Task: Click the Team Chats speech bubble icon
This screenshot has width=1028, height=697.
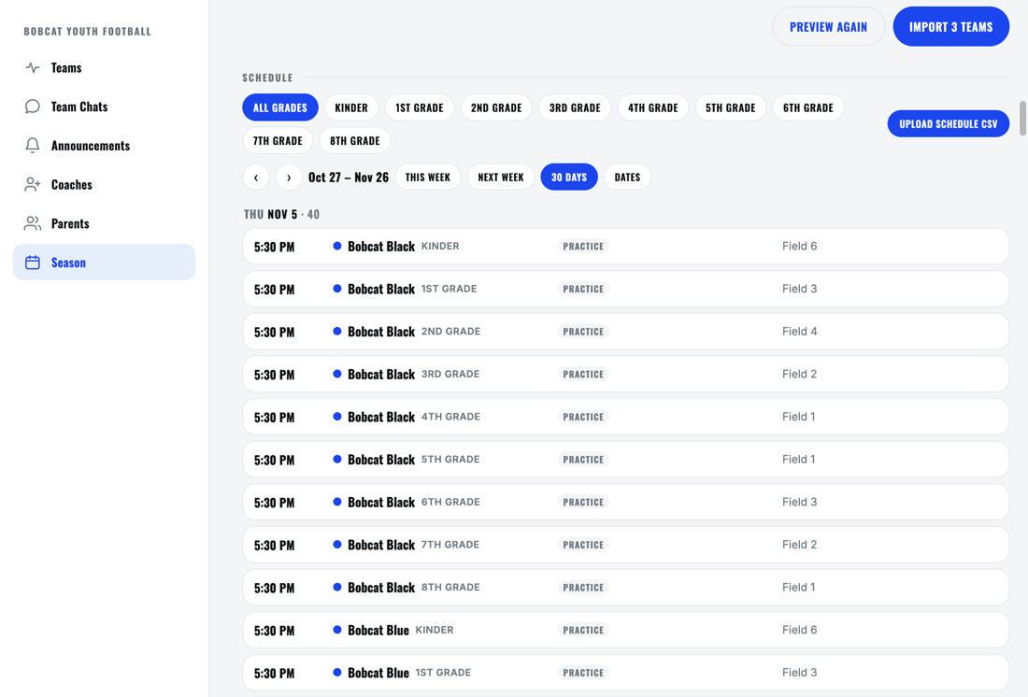Action: [x=33, y=107]
